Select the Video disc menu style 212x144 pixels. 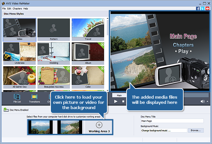point(20,29)
